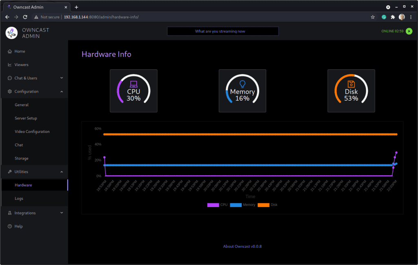Open the Viewers page in sidebar

tap(21, 64)
